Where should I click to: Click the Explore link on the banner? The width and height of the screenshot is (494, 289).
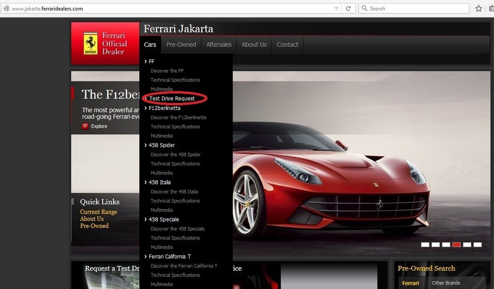[x=99, y=126]
